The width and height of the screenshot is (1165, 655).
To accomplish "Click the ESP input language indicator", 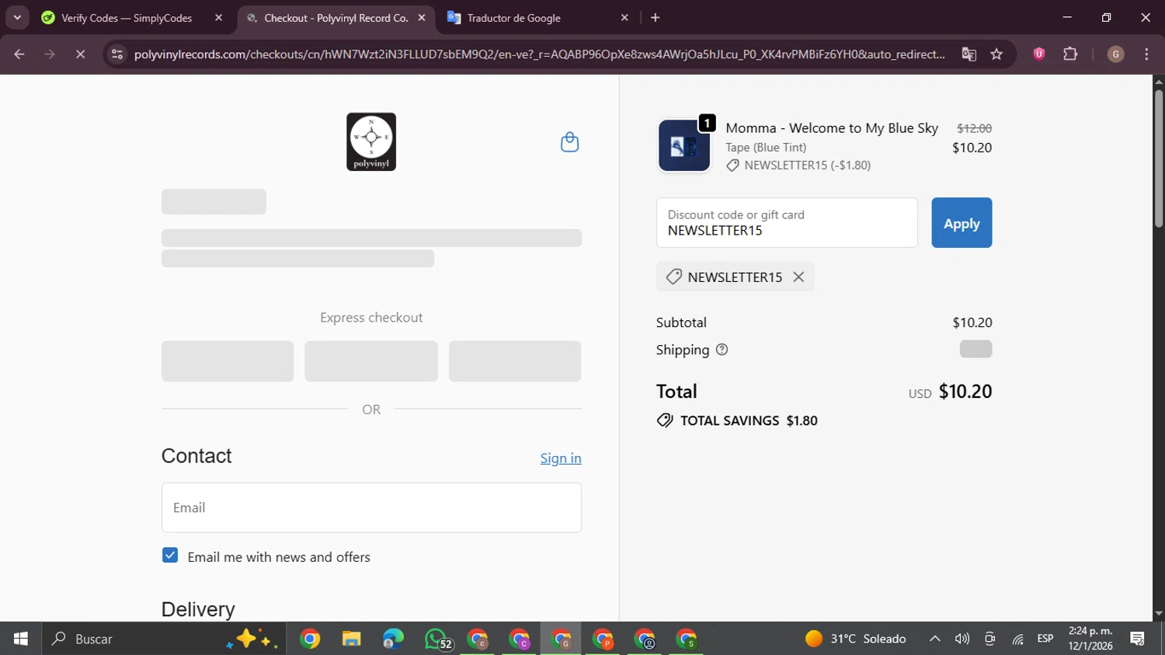I will [x=1045, y=639].
